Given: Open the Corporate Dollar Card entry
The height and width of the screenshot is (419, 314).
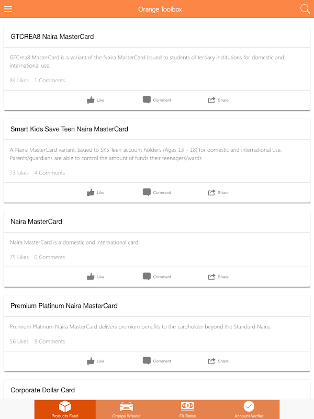Looking at the screenshot, I should (43, 390).
